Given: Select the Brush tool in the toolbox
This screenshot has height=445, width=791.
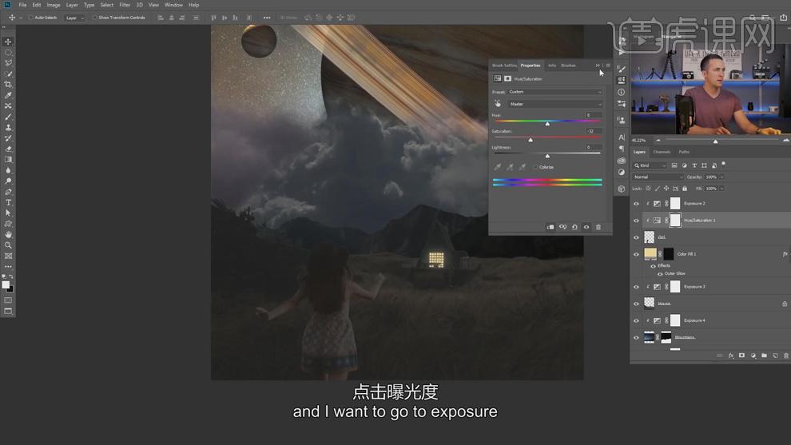Looking at the screenshot, I should point(8,117).
